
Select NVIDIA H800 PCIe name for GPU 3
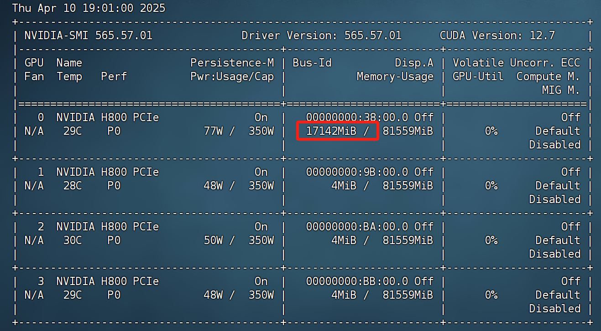click(108, 281)
